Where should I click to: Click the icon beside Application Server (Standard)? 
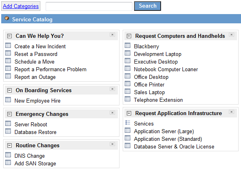tap(128, 138)
